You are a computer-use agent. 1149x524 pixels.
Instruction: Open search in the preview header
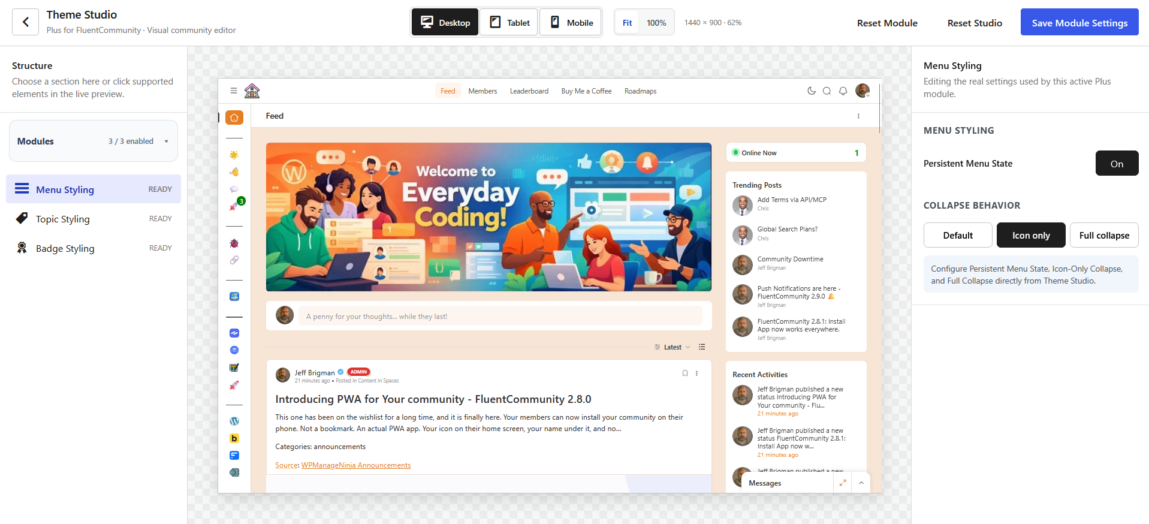click(827, 91)
